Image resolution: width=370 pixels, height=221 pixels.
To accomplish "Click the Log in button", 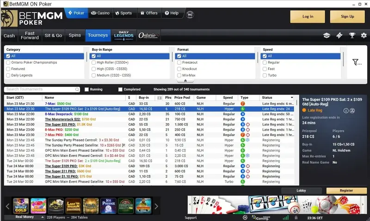I will pyautogui.click(x=308, y=17).
